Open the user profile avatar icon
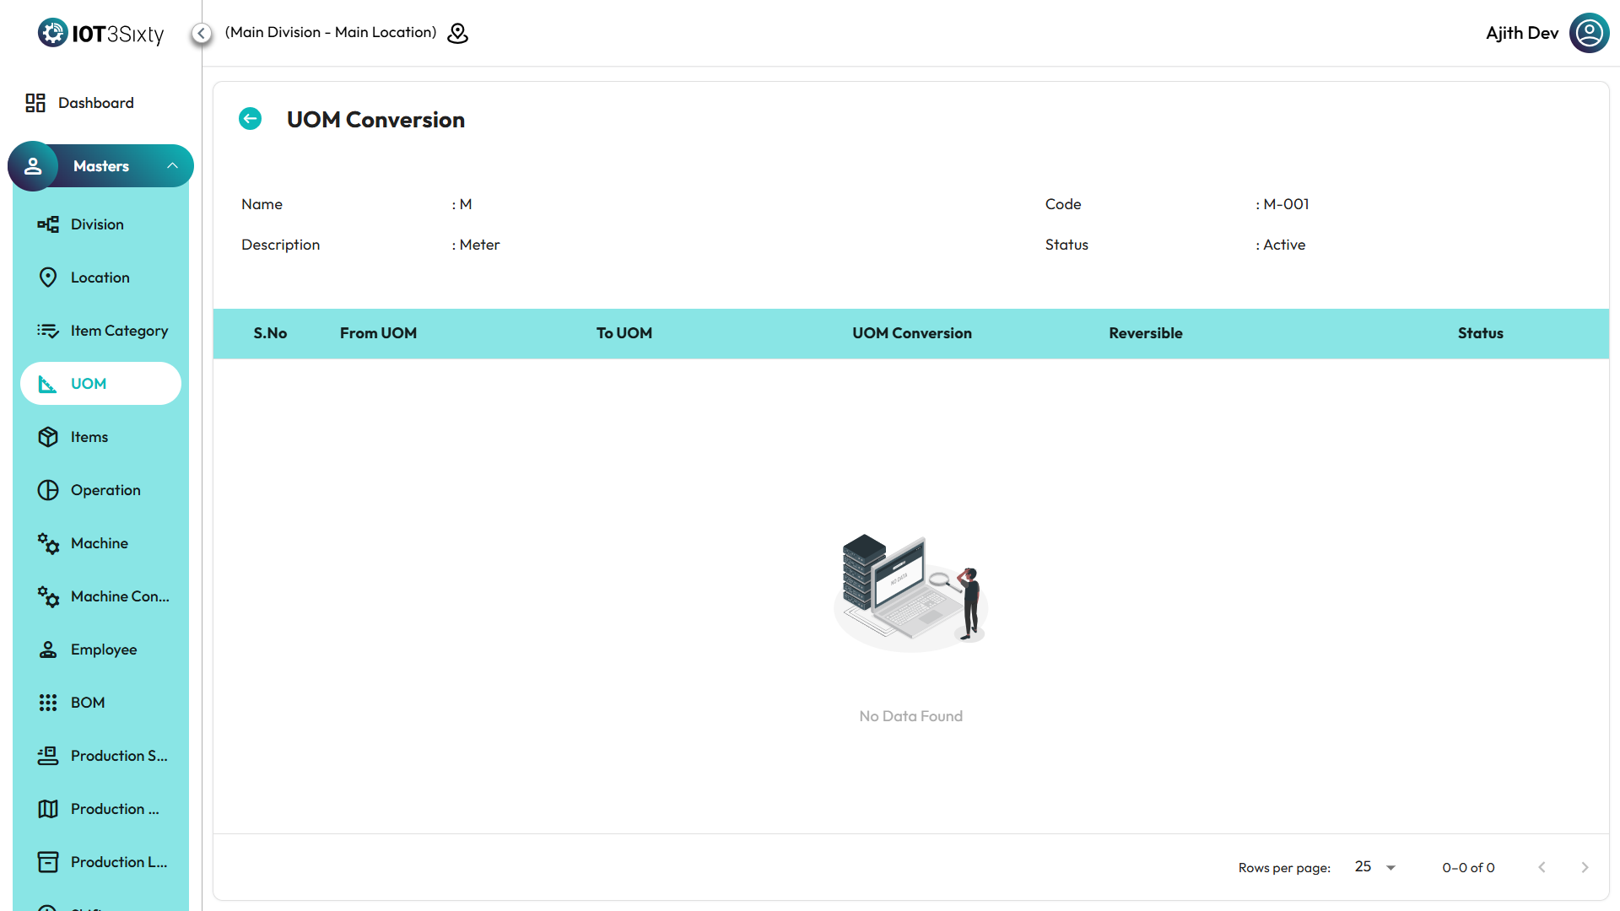The height and width of the screenshot is (911, 1620). [x=1589, y=33]
